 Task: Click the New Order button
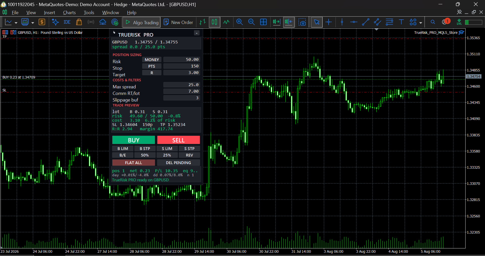click(178, 22)
